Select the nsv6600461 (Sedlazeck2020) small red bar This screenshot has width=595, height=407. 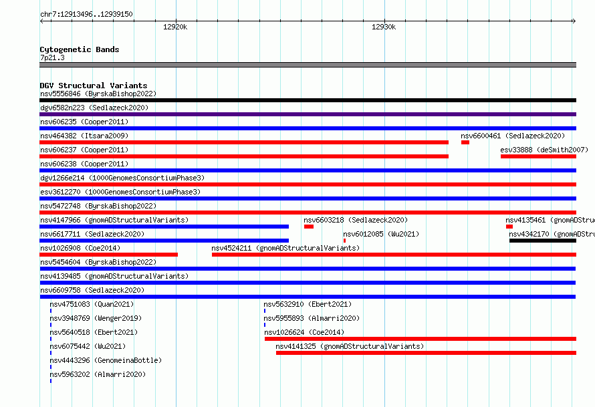pos(465,142)
